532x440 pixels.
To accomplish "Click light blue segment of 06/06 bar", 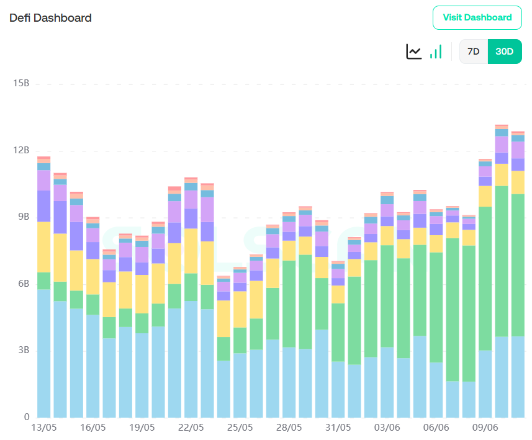I will [x=436, y=390].
